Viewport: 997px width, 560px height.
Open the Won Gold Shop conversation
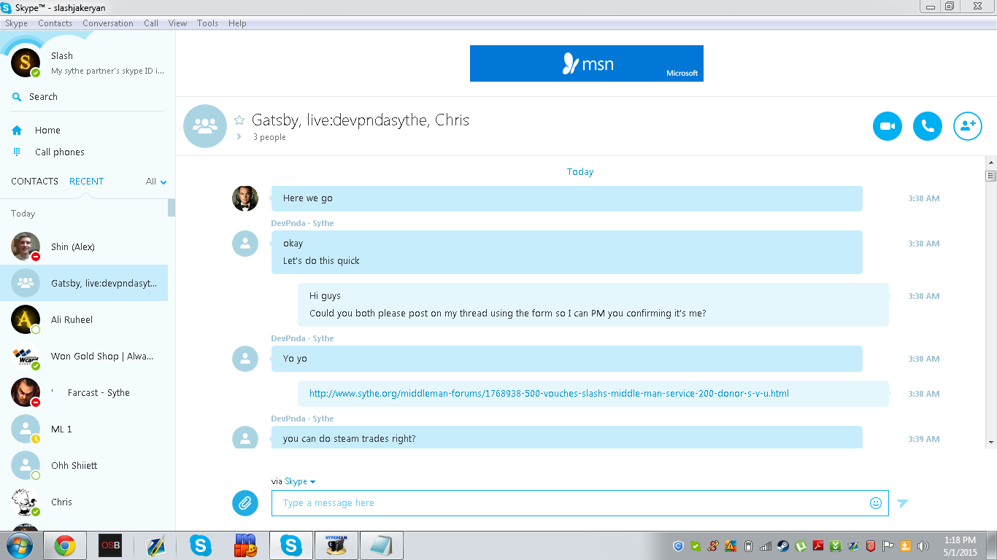point(84,356)
